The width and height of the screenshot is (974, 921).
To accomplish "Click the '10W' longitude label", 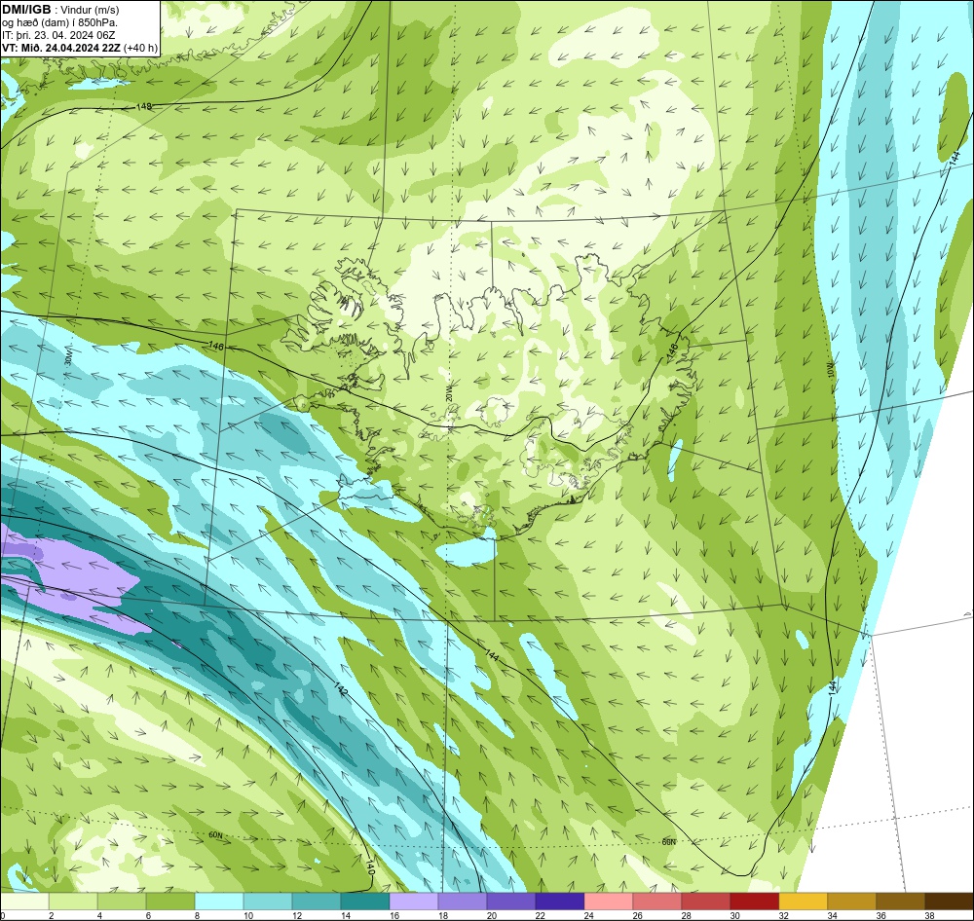I will pyautogui.click(x=831, y=371).
